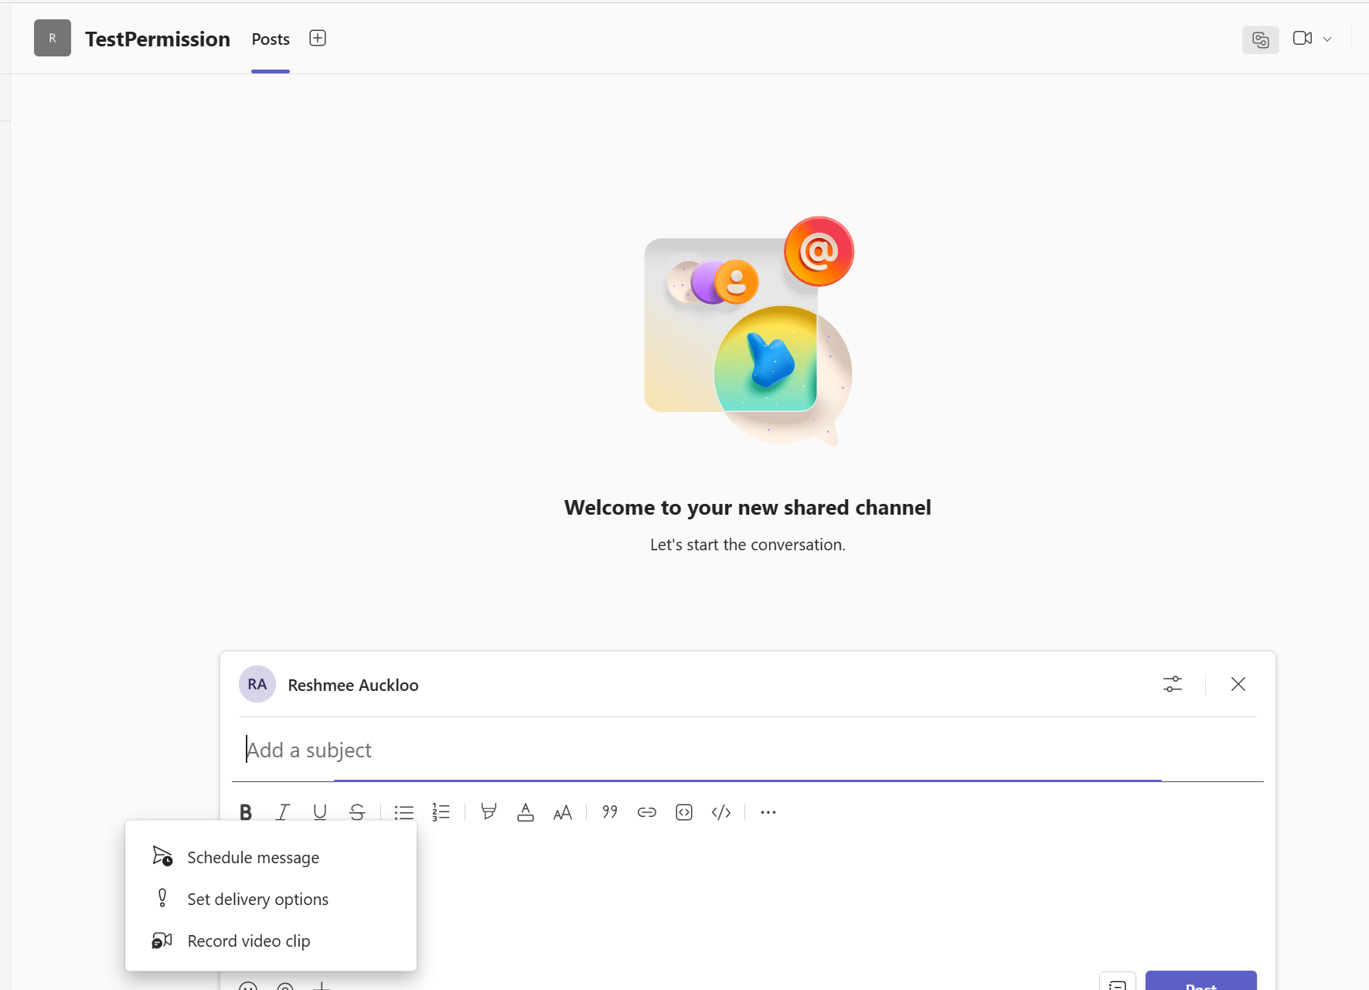
Task: Toggle underline text formatting
Action: coord(320,812)
